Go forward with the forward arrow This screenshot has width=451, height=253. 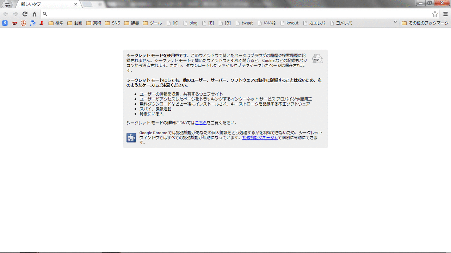pyautogui.click(x=15, y=14)
